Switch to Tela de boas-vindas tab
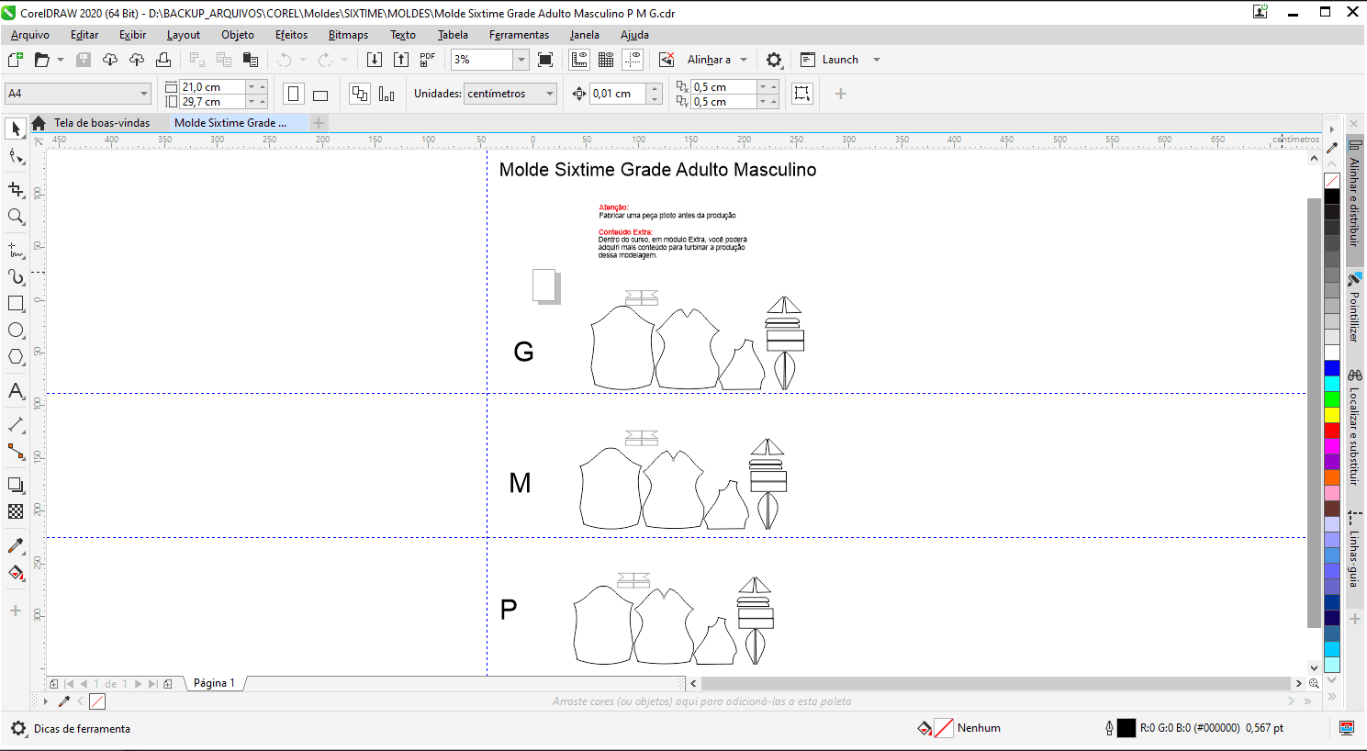 (x=101, y=123)
